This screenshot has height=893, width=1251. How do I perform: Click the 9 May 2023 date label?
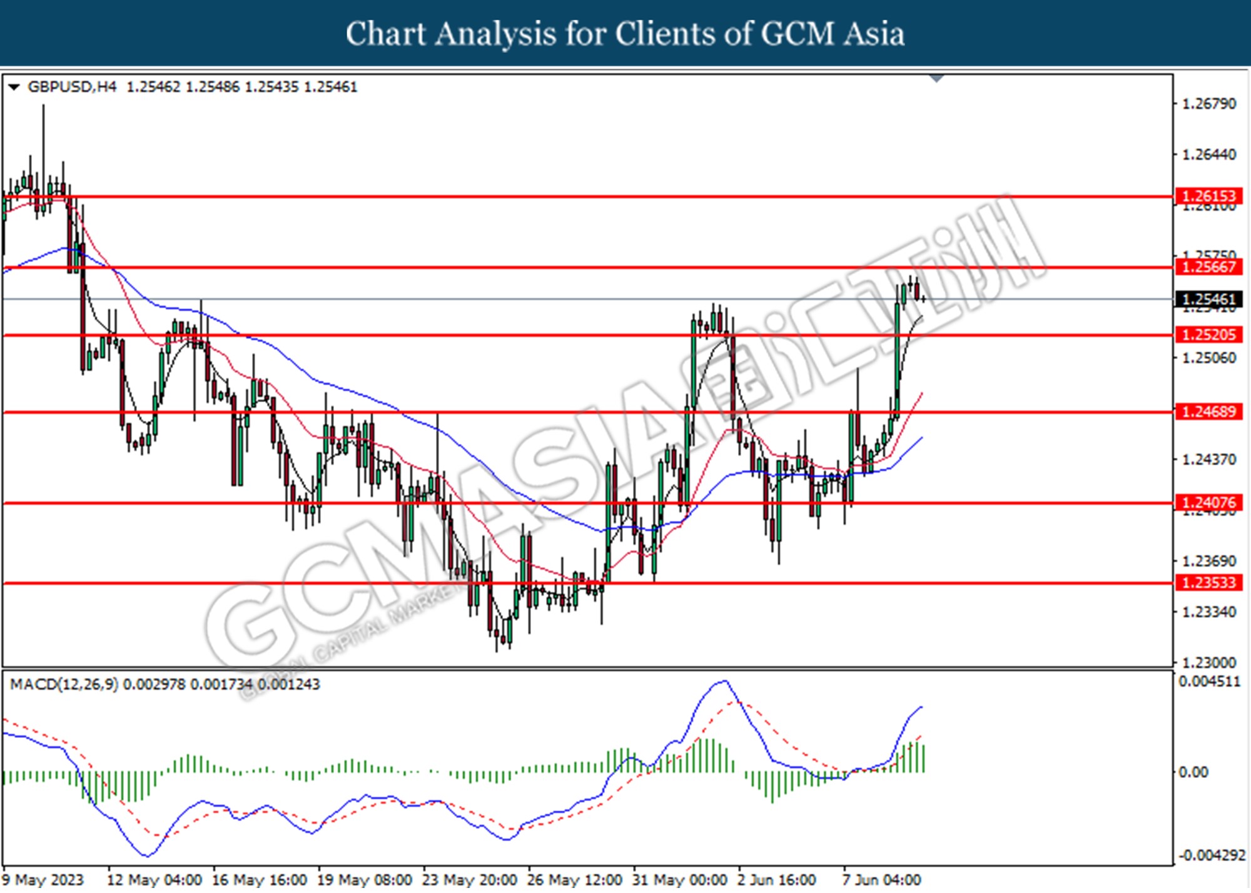43,880
